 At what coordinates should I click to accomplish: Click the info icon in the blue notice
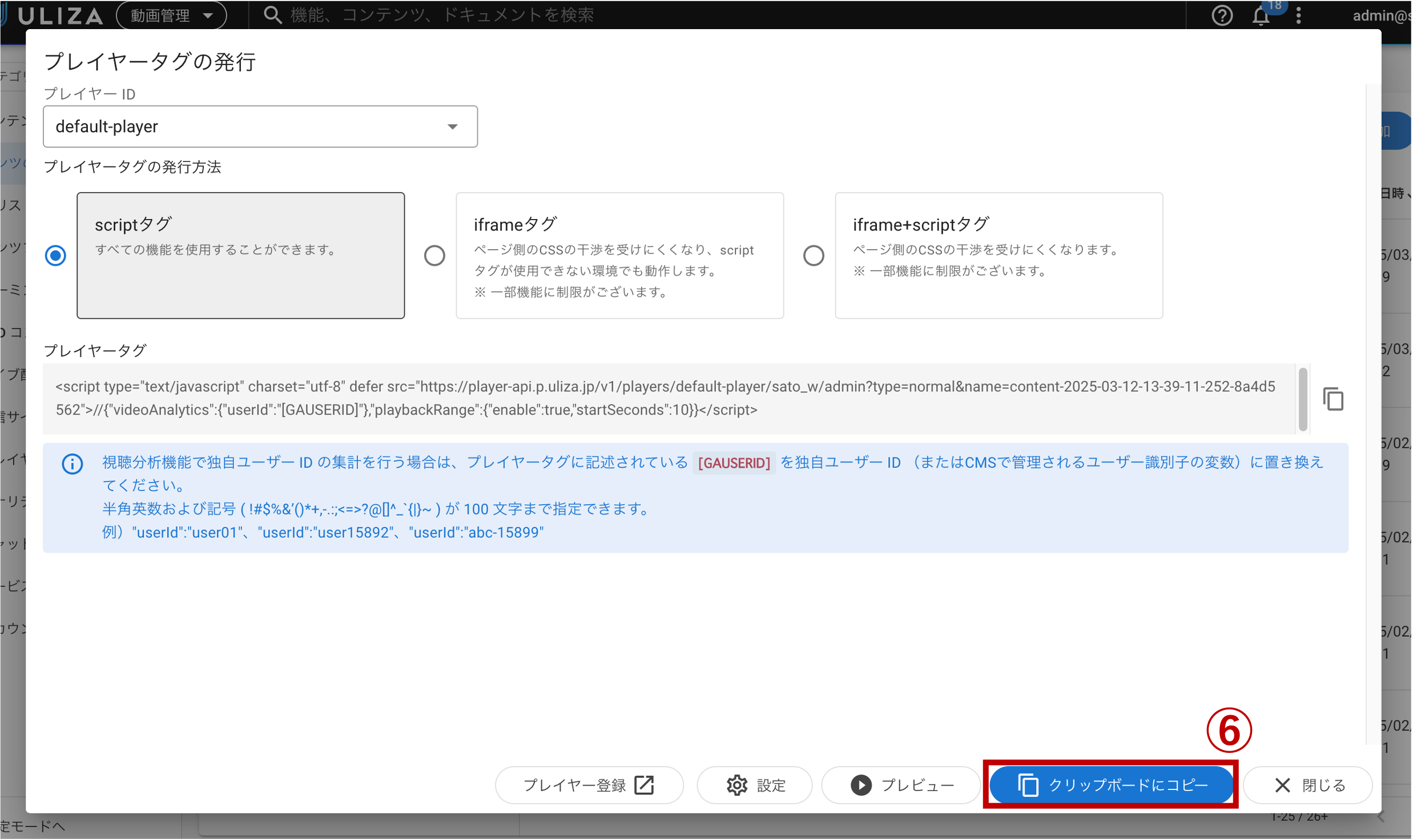coord(73,464)
